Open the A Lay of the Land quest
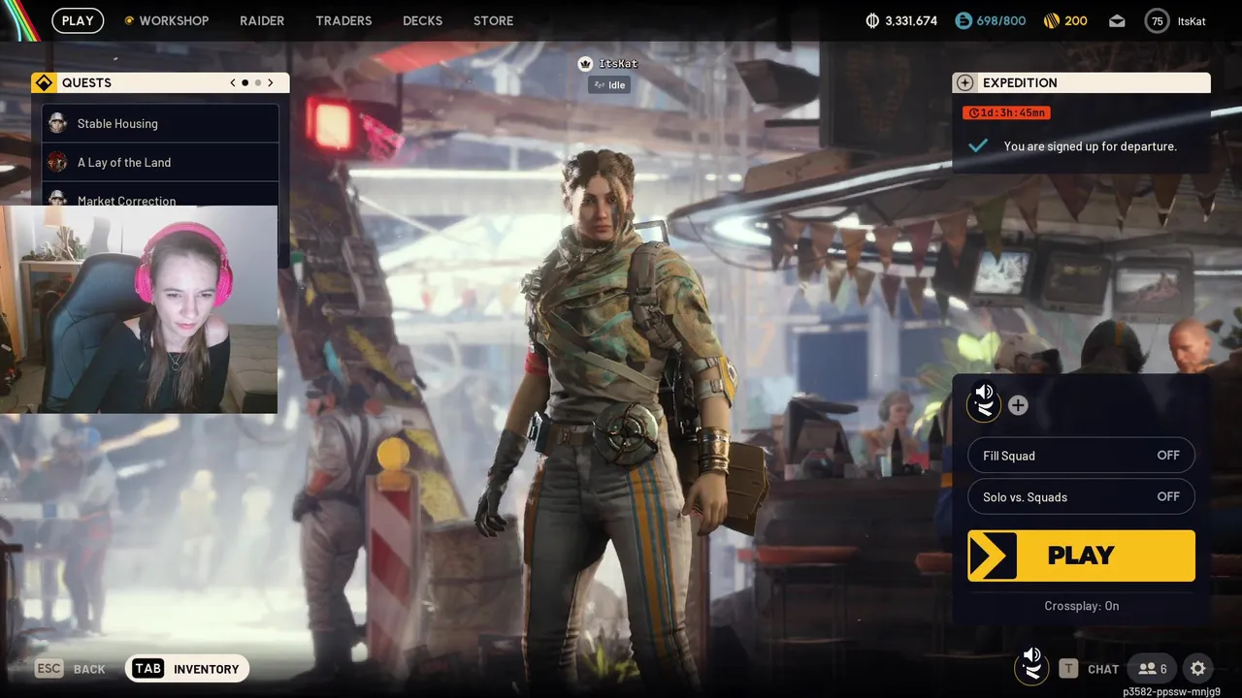 click(160, 162)
